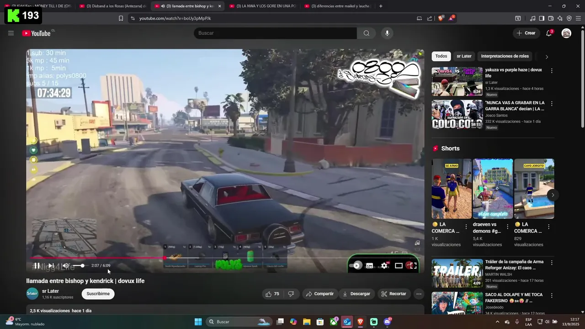Switch to the Disband a los Rosas tab
The width and height of the screenshot is (585, 329).
pos(113,6)
